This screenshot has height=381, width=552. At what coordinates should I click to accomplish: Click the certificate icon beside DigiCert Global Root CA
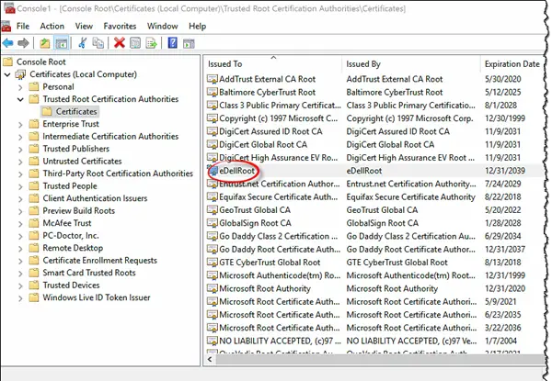(213, 145)
